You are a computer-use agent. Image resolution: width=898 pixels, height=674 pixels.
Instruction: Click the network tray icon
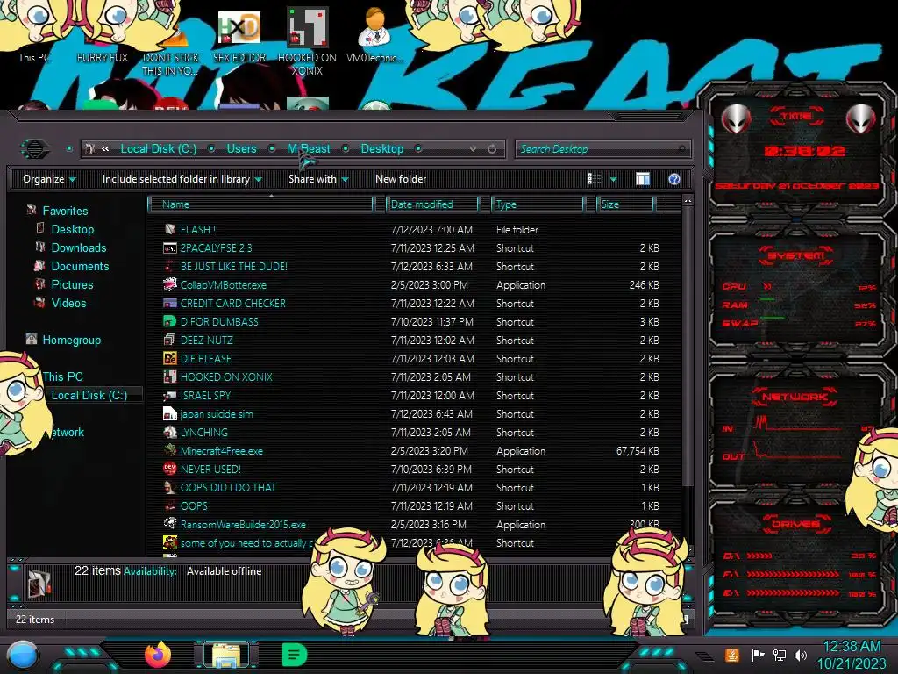pyautogui.click(x=780, y=655)
